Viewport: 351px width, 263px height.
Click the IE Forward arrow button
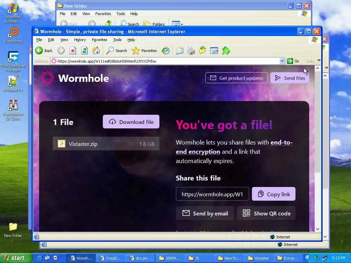coord(61,51)
